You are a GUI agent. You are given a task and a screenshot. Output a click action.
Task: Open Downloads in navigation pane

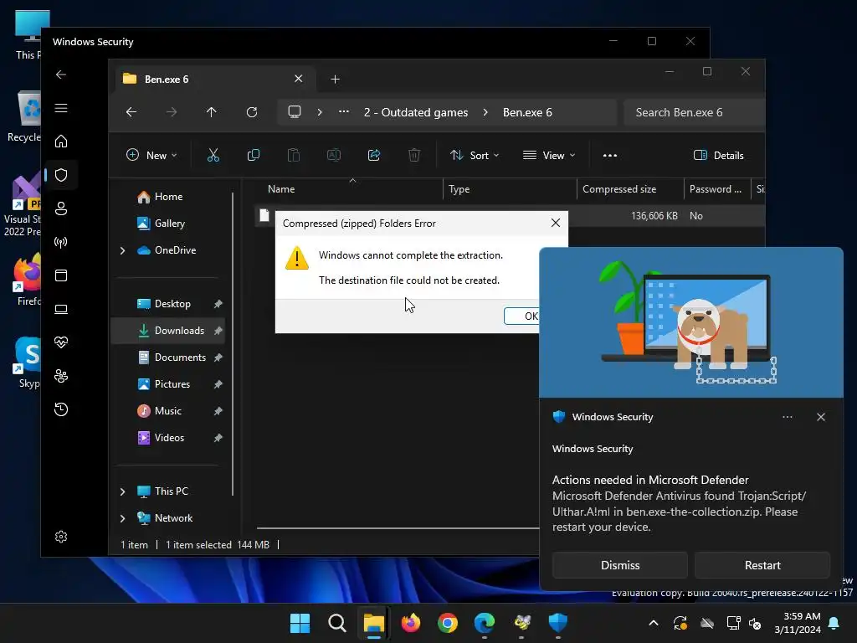[168, 331]
